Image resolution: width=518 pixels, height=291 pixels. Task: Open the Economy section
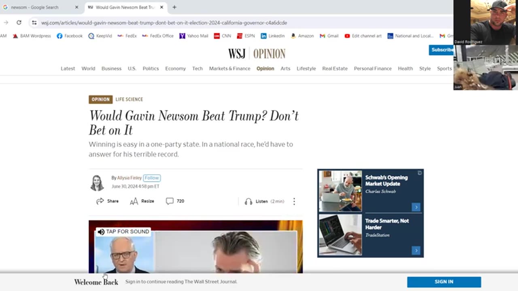pos(175,68)
